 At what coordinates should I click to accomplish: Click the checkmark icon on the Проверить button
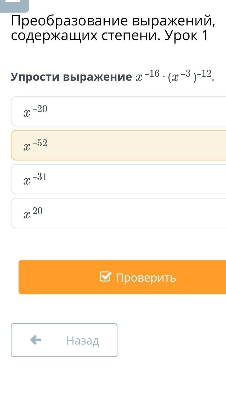pos(105,277)
